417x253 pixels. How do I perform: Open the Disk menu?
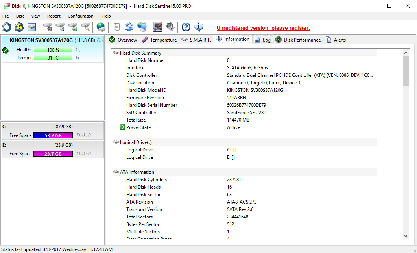(20, 16)
